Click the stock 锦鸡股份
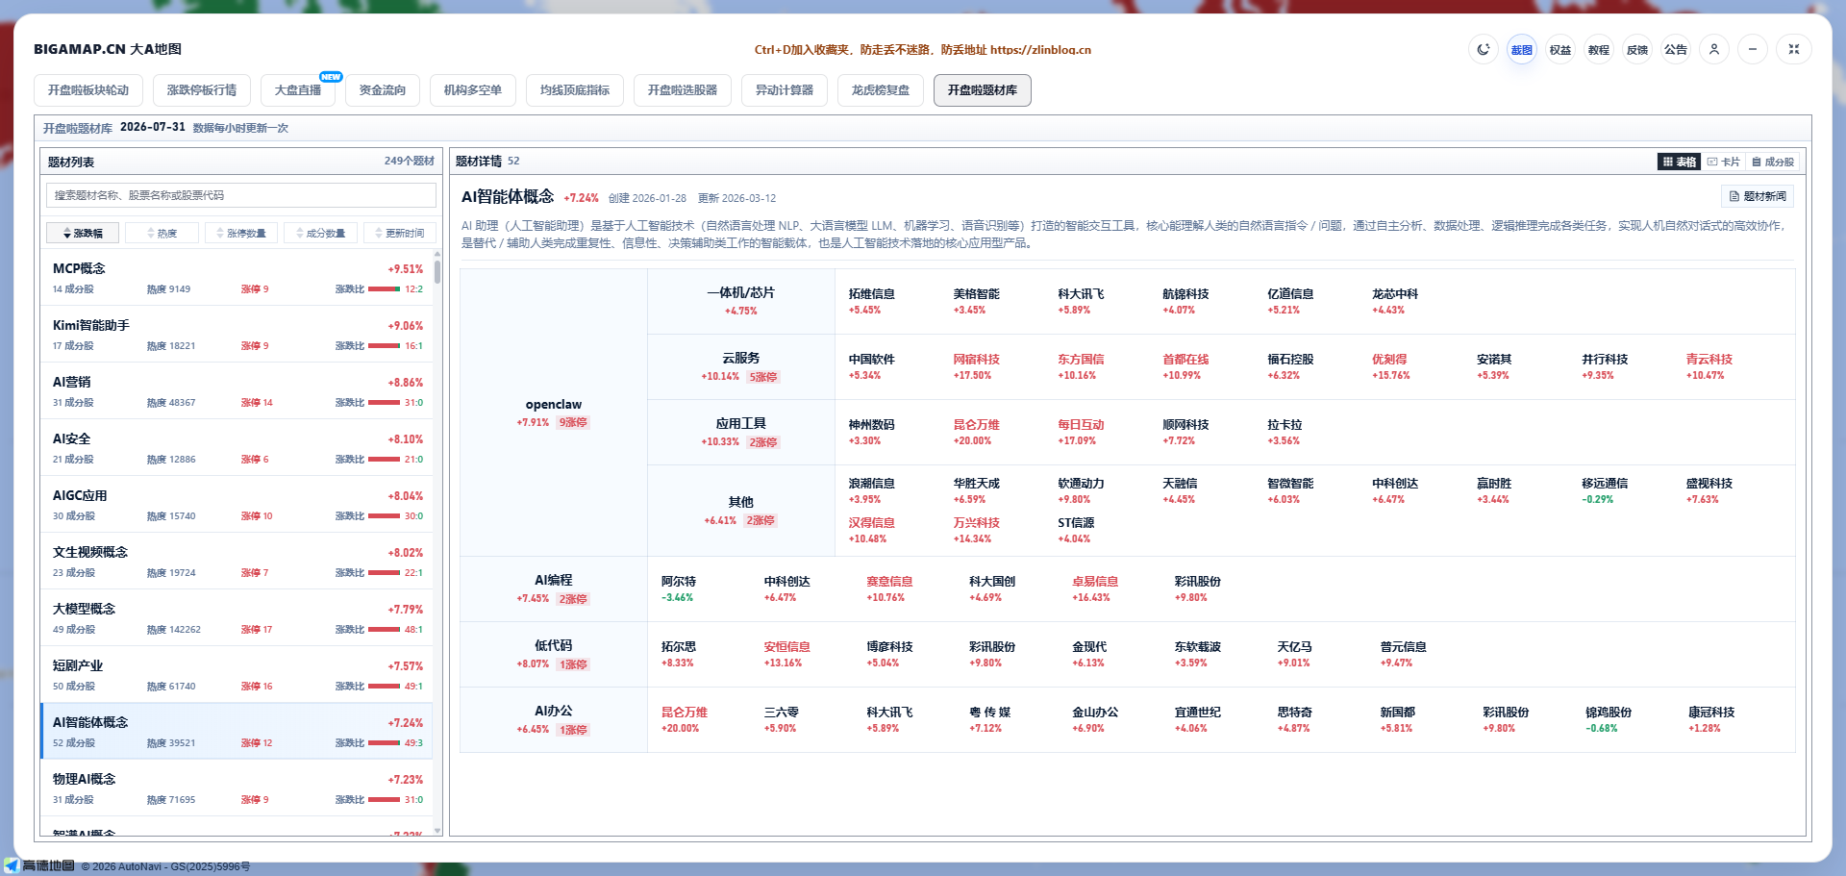Image resolution: width=1846 pixels, height=876 pixels. click(x=1609, y=719)
